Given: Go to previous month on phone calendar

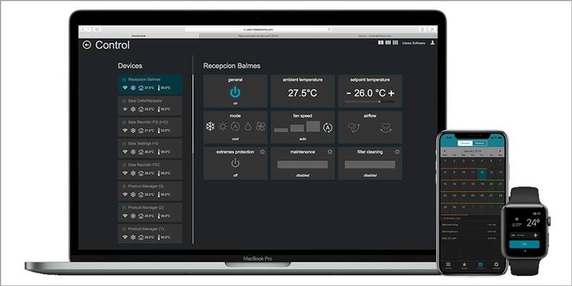Looking at the screenshot, I should pyautogui.click(x=443, y=151).
